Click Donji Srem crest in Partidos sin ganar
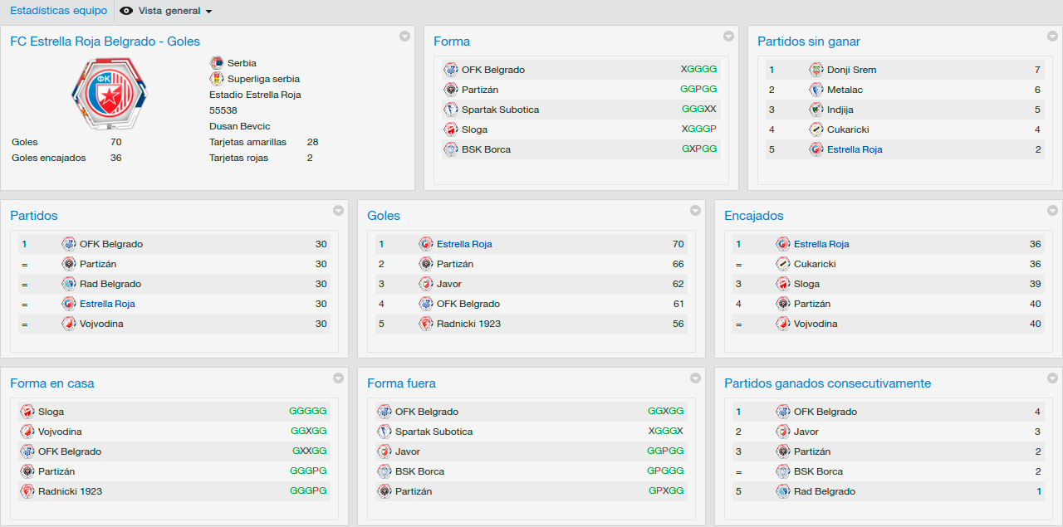 click(816, 70)
